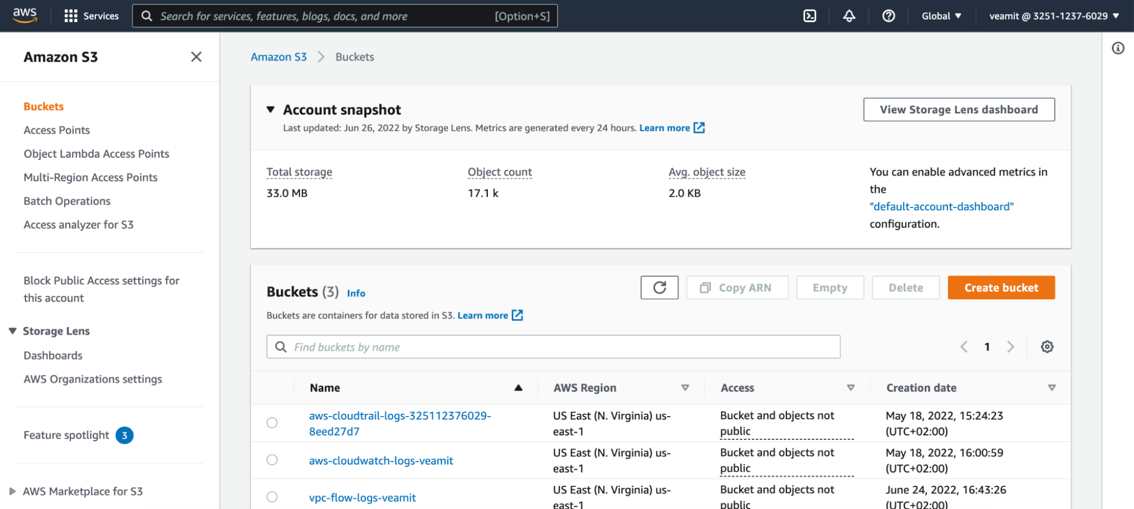The width and height of the screenshot is (1134, 509).
Task: Refresh the buckets list
Action: pos(659,287)
